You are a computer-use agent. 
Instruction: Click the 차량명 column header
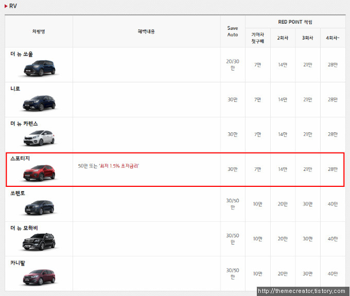point(39,31)
